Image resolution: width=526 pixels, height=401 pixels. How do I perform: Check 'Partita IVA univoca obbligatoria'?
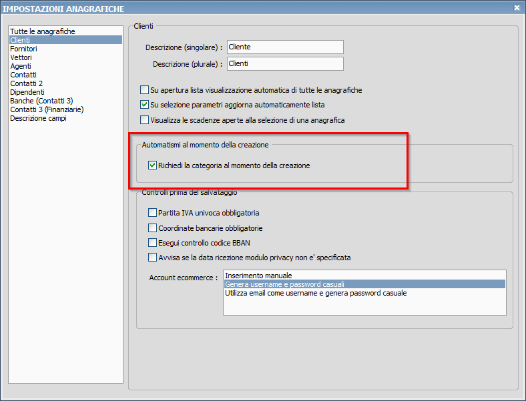point(152,213)
